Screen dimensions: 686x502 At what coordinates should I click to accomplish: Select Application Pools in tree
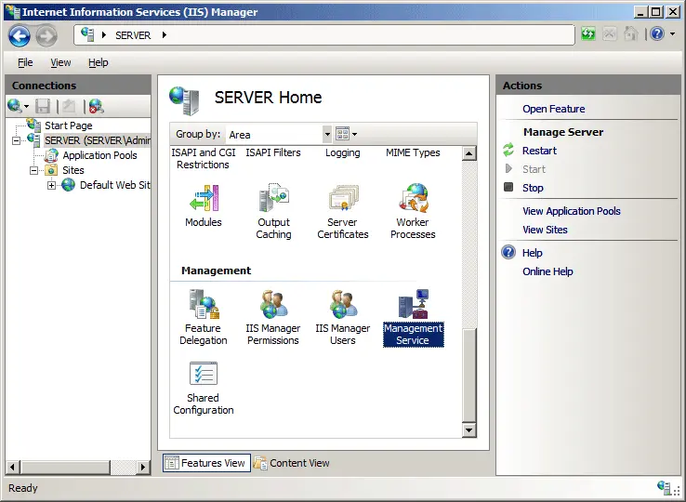99,155
